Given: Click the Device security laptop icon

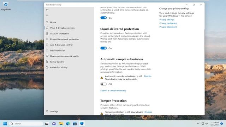Looking at the screenshot, I should (x=47, y=50).
